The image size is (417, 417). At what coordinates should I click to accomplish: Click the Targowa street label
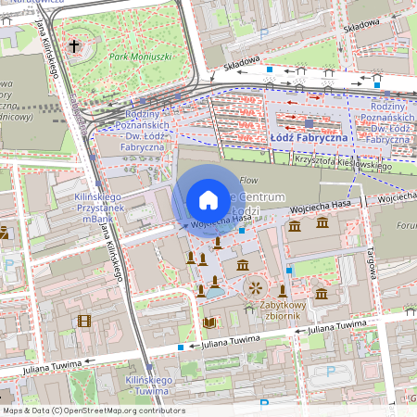point(372,263)
